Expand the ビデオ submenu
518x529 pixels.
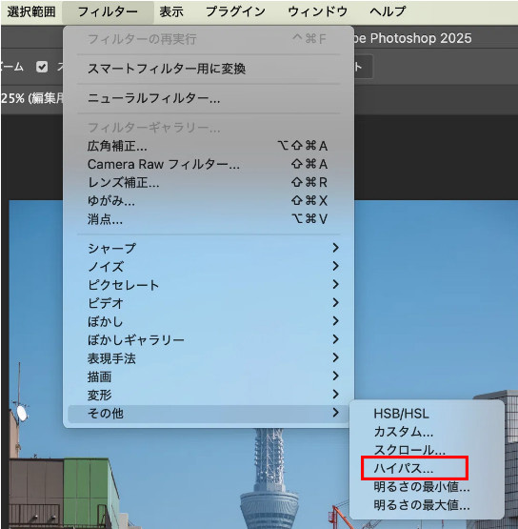coord(209,303)
